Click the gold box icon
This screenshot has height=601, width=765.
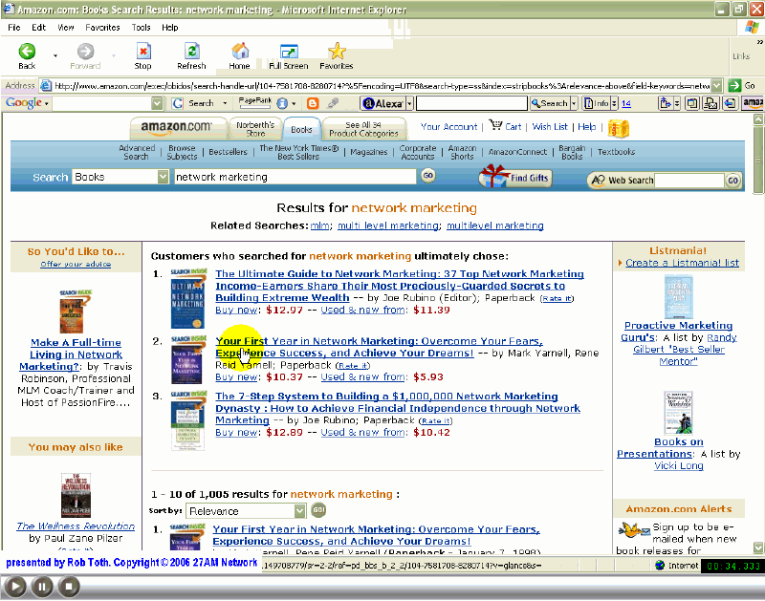pos(619,127)
